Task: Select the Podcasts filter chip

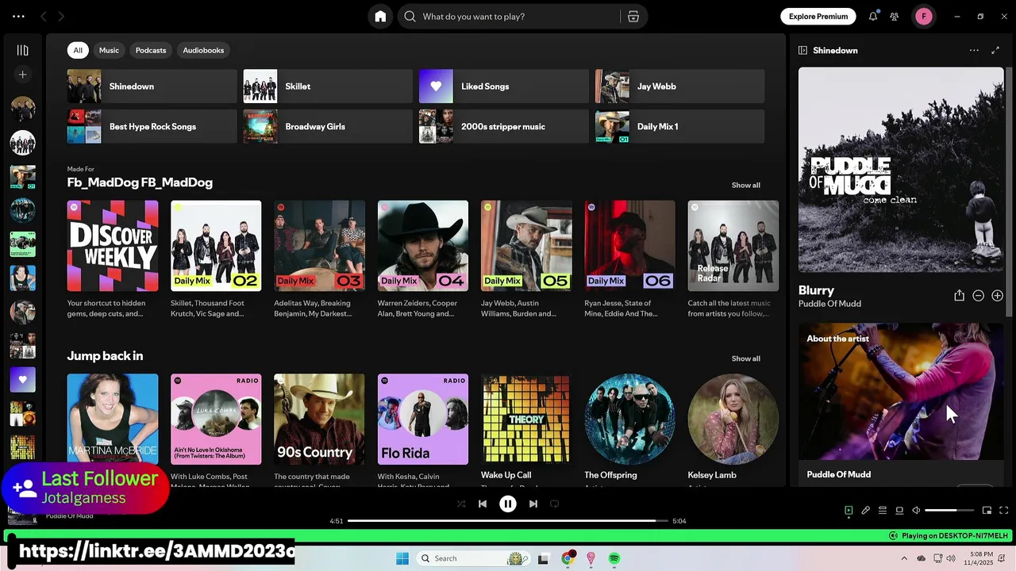Action: pyautogui.click(x=151, y=50)
